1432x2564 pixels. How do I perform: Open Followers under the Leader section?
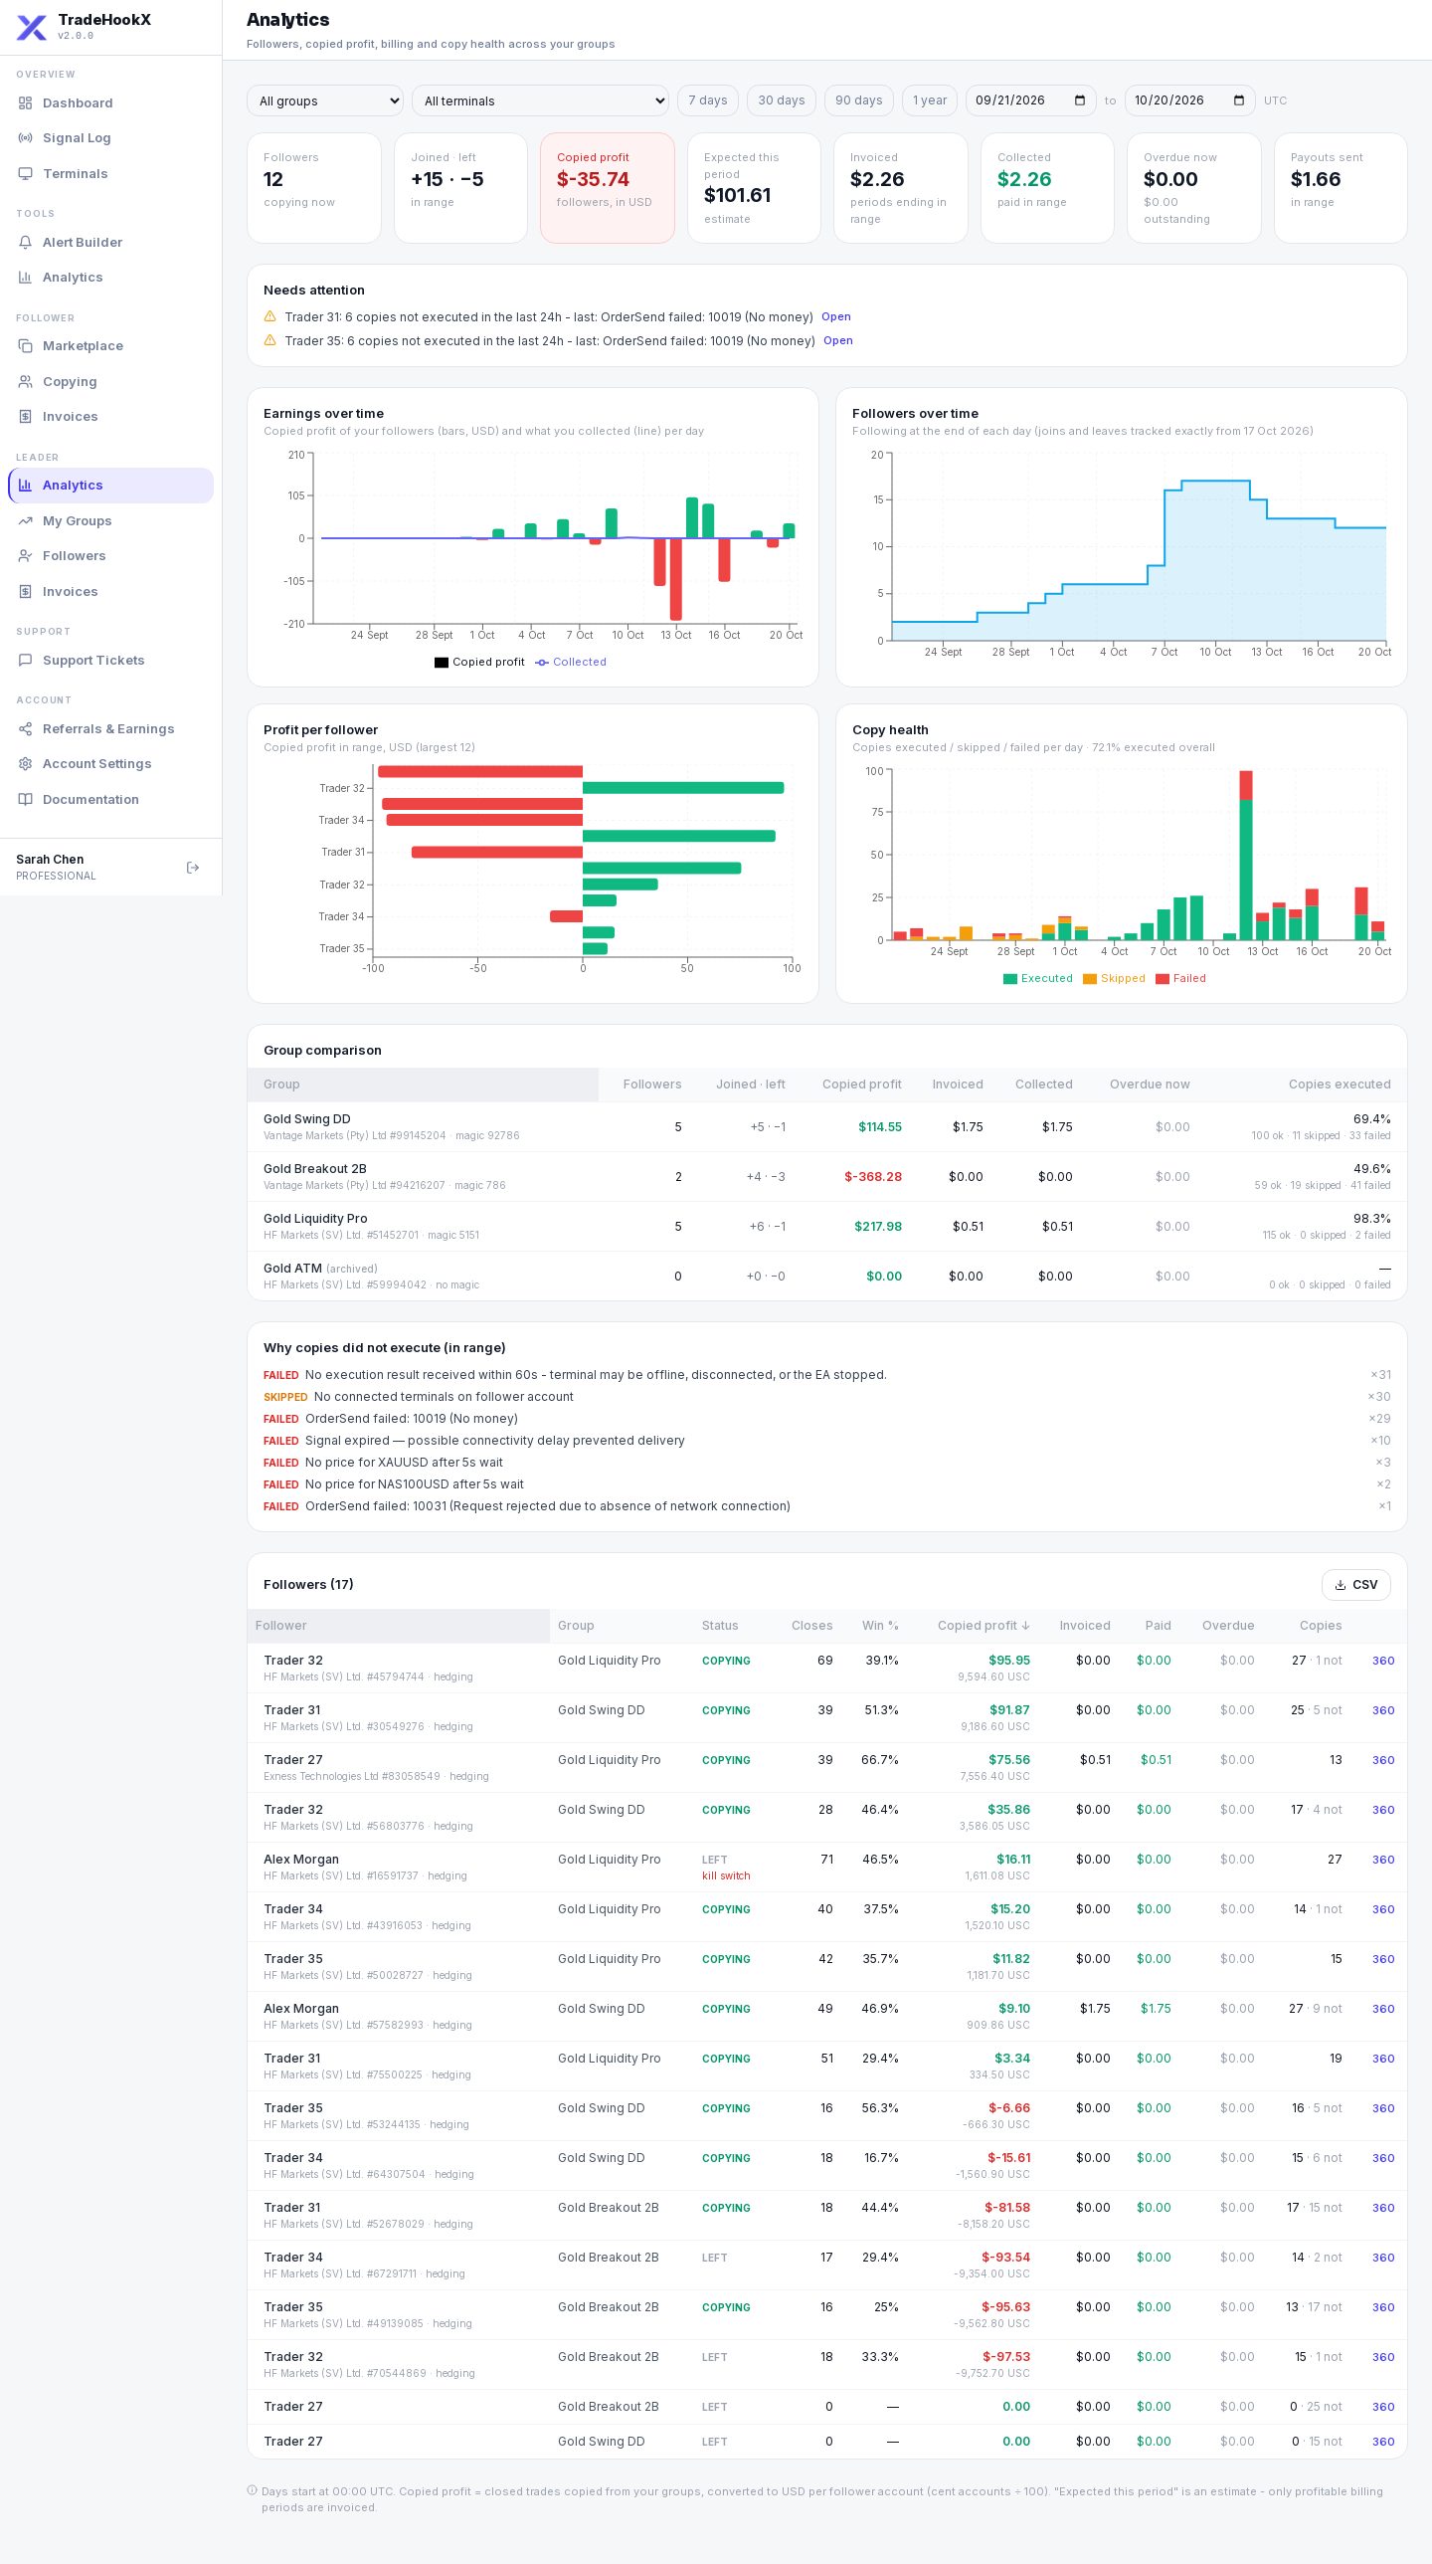click(x=110, y=555)
